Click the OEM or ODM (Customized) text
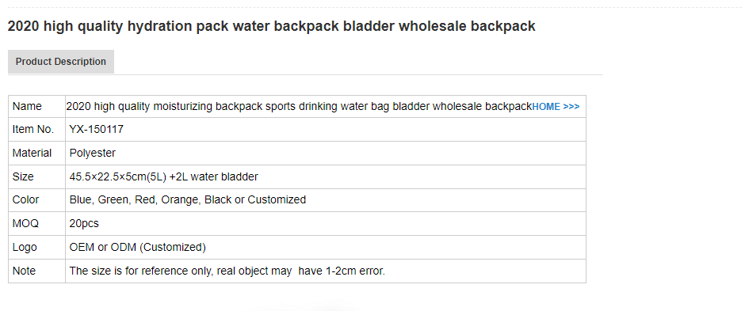Viewport: 749px width, 311px height. pos(138,247)
